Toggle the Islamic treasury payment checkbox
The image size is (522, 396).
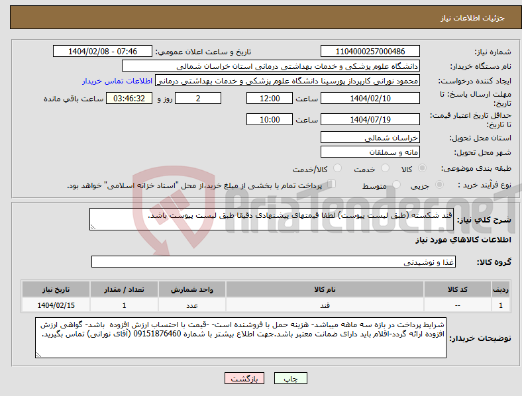tap(331, 184)
